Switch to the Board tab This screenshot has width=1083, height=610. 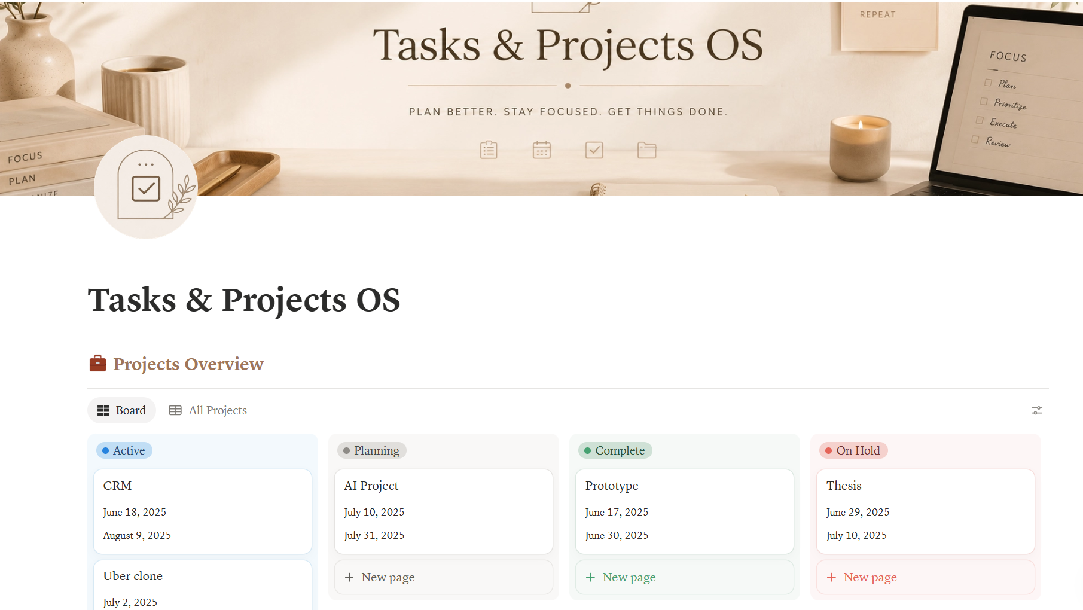click(122, 410)
